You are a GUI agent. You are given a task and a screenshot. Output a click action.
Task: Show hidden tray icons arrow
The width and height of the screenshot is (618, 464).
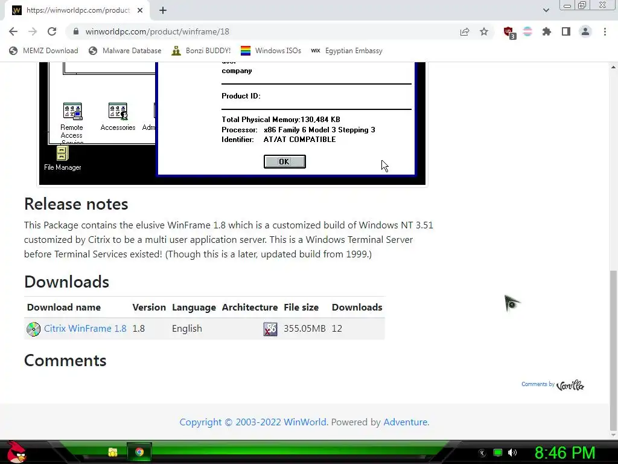coord(482,453)
